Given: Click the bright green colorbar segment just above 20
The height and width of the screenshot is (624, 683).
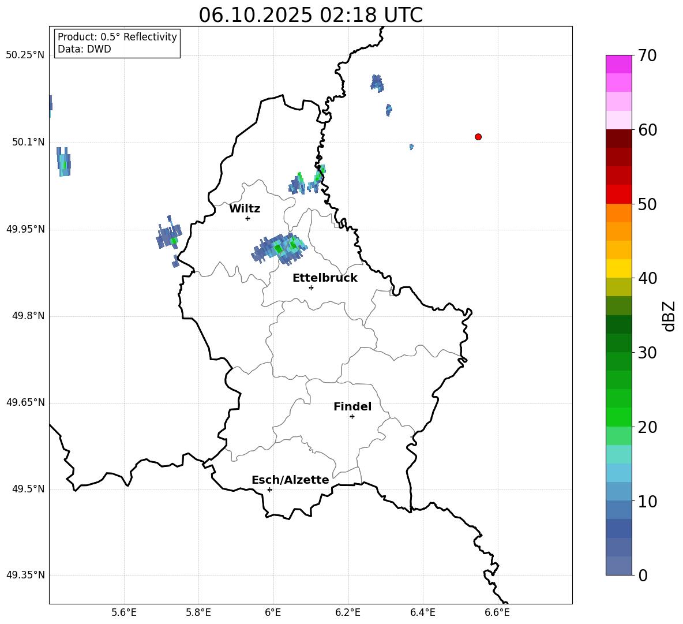Looking at the screenshot, I should pos(618,417).
